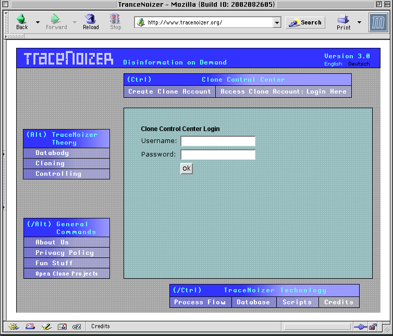
Task: Click the status bar progress meter
Action: pos(317,327)
